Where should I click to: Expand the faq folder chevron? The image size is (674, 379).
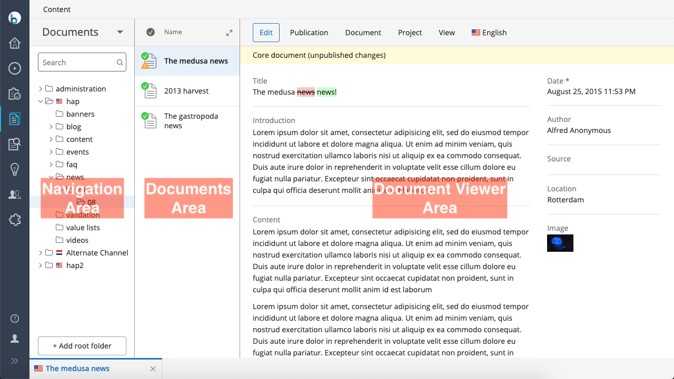pyautogui.click(x=51, y=165)
